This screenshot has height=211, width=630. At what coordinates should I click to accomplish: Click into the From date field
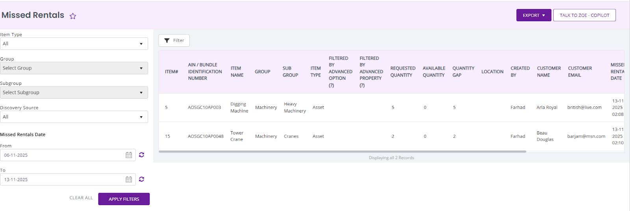(x=63, y=155)
